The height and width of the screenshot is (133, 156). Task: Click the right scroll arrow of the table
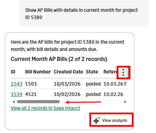(x=125, y=102)
